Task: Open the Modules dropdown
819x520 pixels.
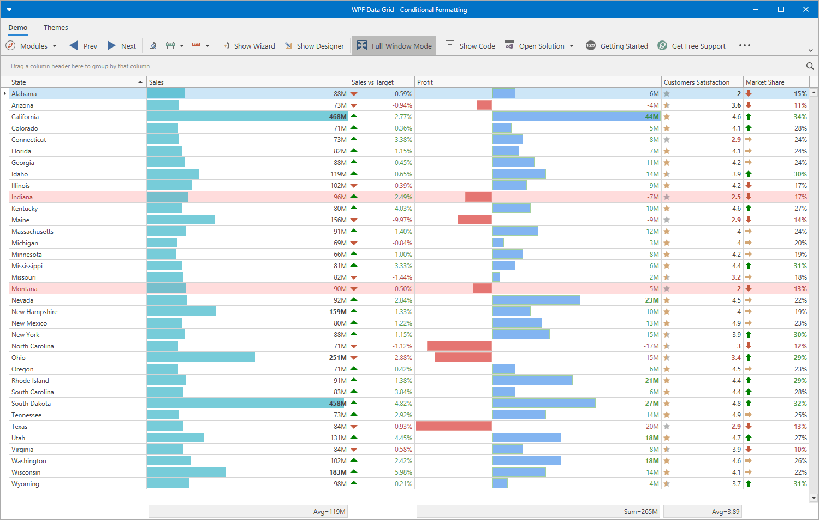Action: 32,46
